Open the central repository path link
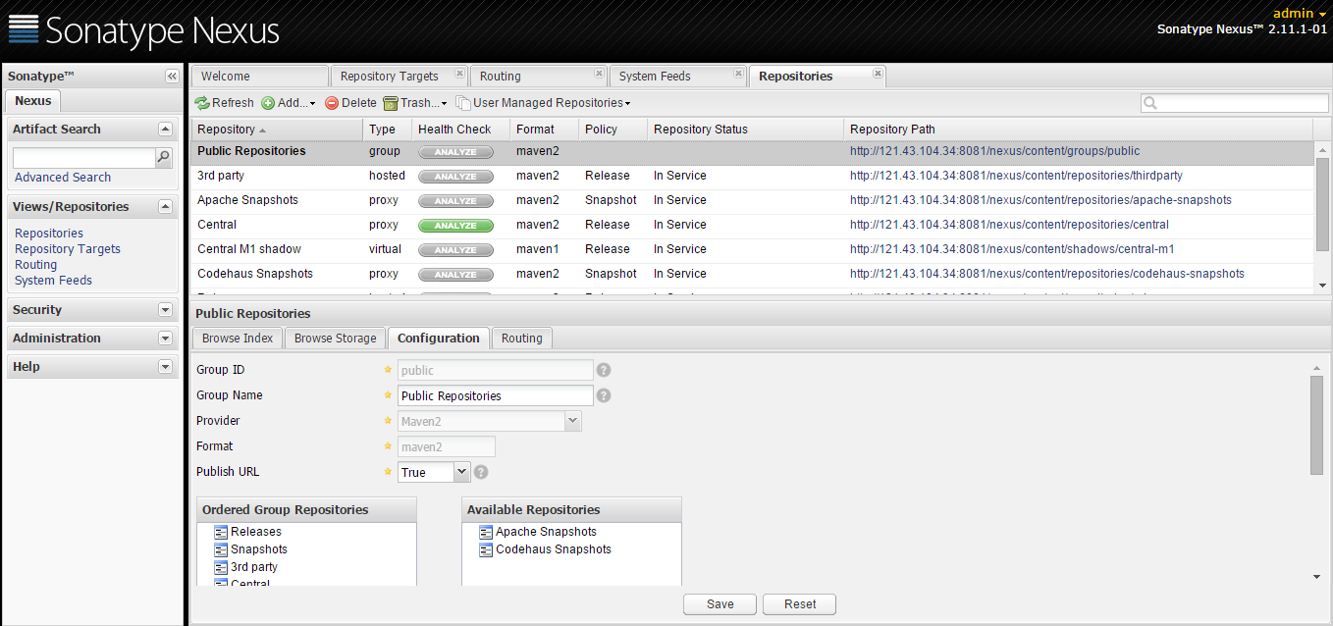Screen dimensions: 1333x626 click(x=1009, y=225)
